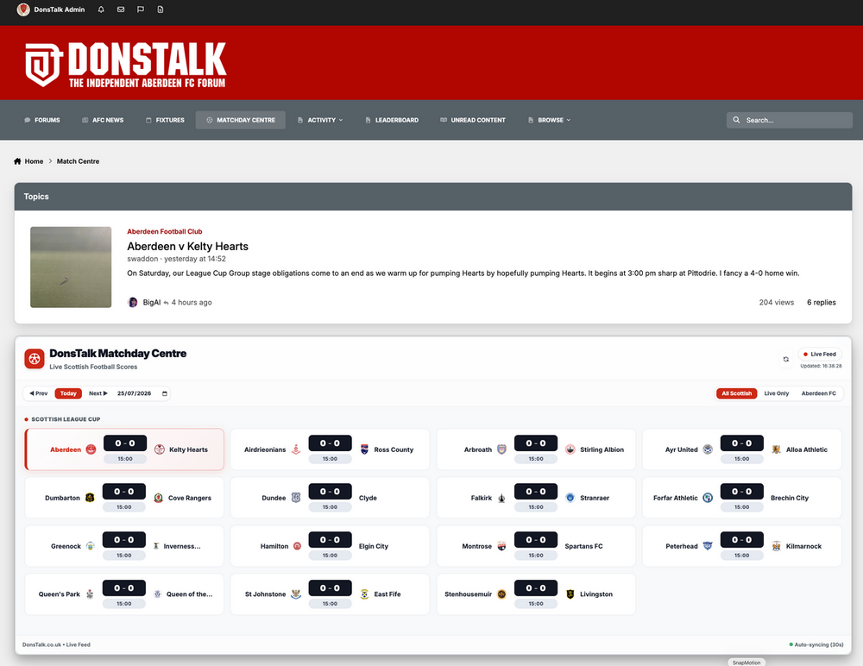Open the topic thumbnail image

tap(71, 267)
